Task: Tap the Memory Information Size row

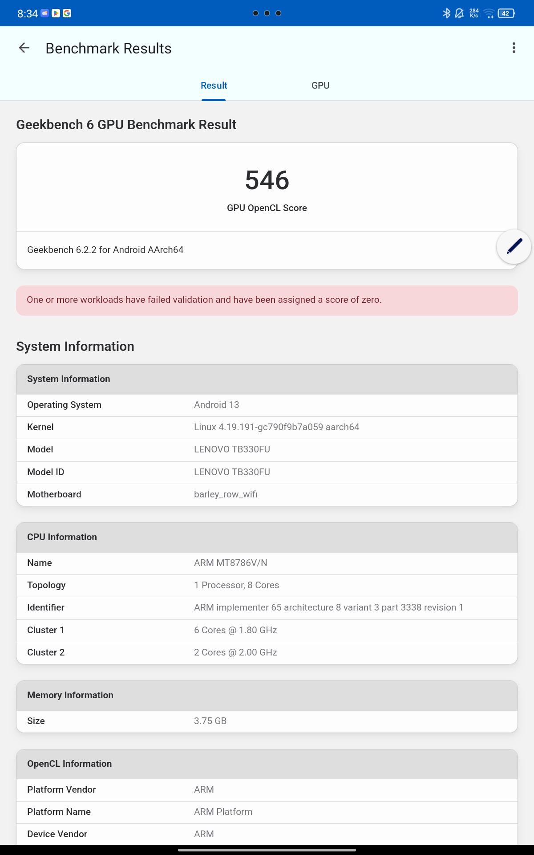Action: point(267,721)
